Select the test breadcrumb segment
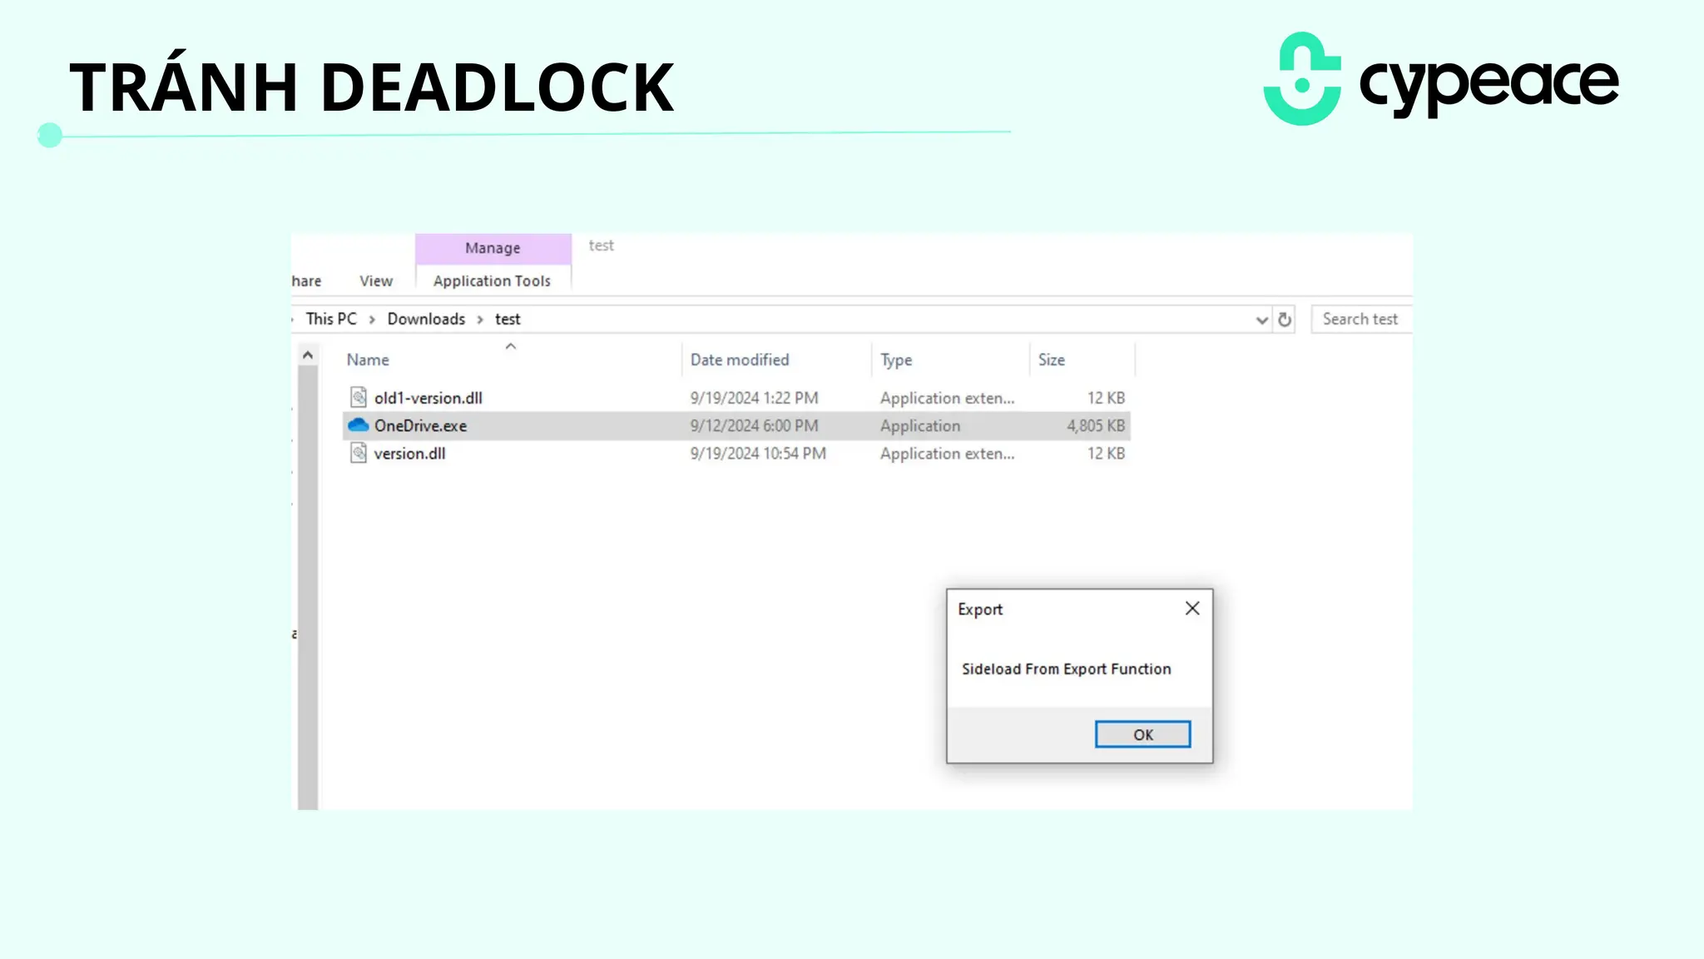This screenshot has width=1704, height=959. pos(508,319)
